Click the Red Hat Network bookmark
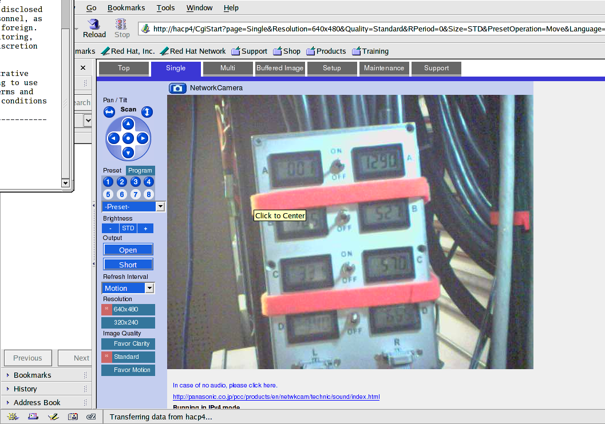 coord(193,51)
